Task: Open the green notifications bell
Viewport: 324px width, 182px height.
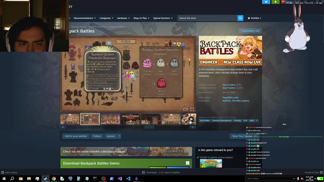Action: point(276,2)
